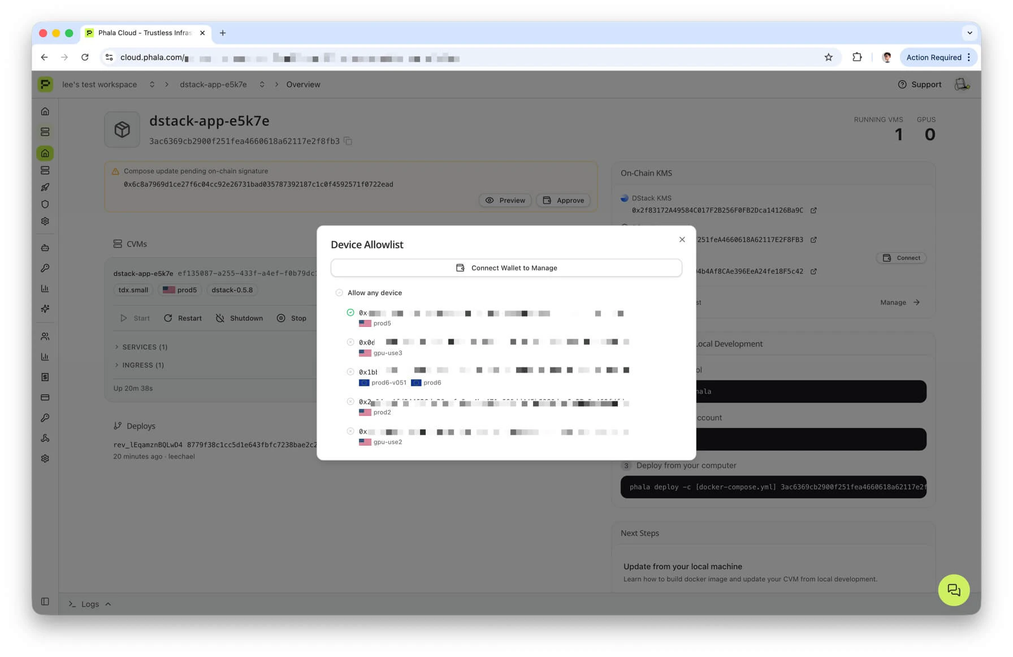Toggle the gpu-use2 device status circle
The height and width of the screenshot is (657, 1013).
[350, 431]
